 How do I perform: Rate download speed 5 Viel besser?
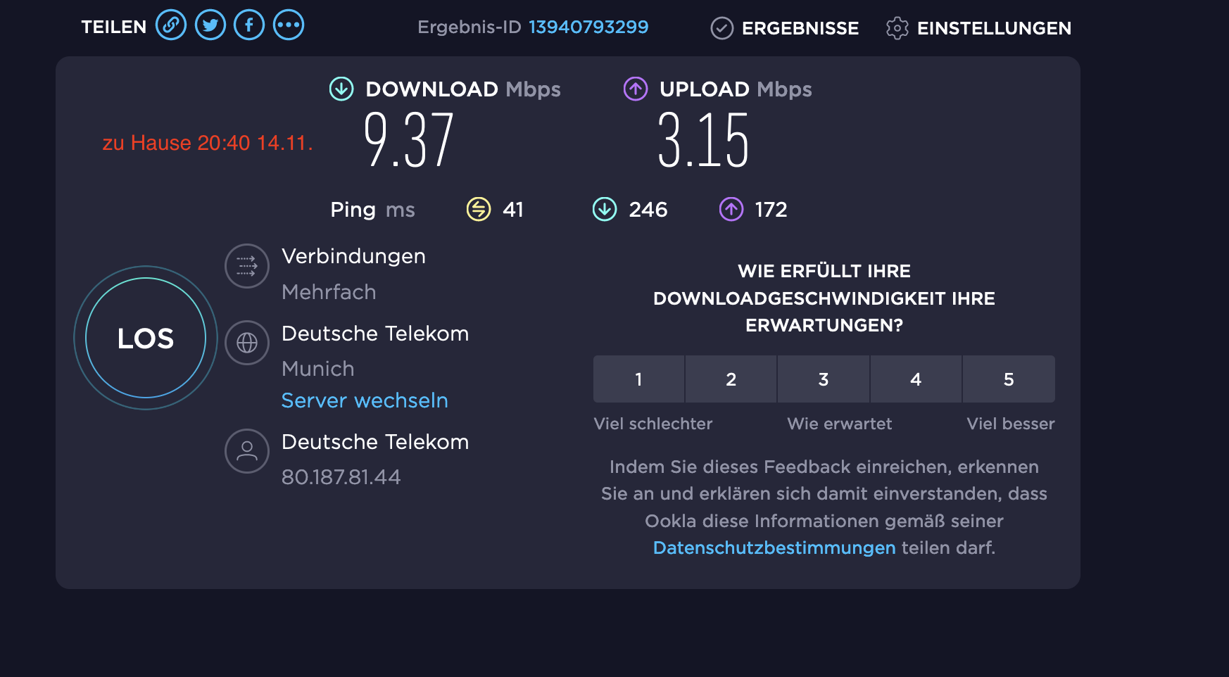1009,379
